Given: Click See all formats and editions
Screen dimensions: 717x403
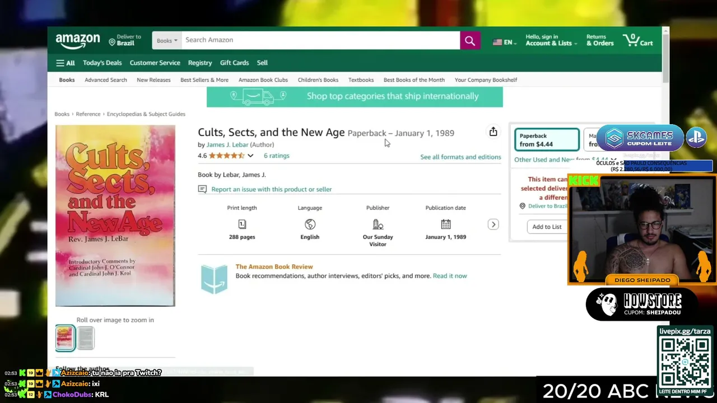Looking at the screenshot, I should (x=460, y=157).
